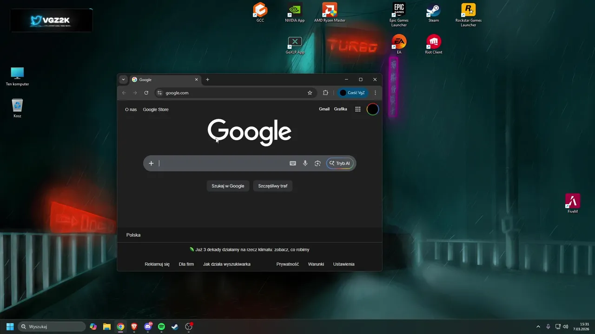Click the network icon in system tray
This screenshot has height=334, width=595.
[x=558, y=327]
